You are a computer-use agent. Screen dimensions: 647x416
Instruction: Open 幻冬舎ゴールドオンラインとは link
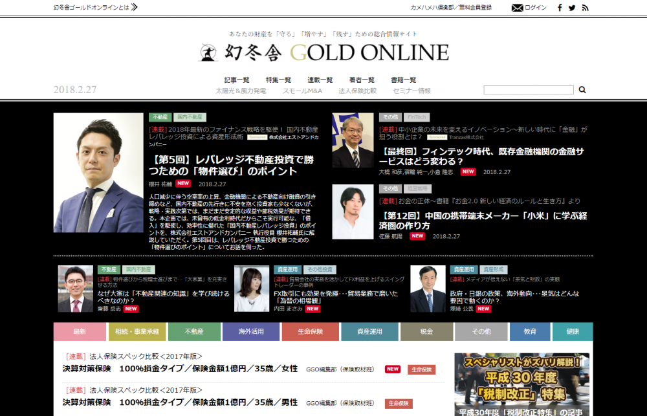(91, 7)
